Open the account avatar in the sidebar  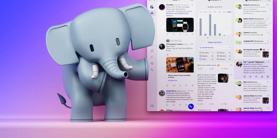click(x=152, y=7)
